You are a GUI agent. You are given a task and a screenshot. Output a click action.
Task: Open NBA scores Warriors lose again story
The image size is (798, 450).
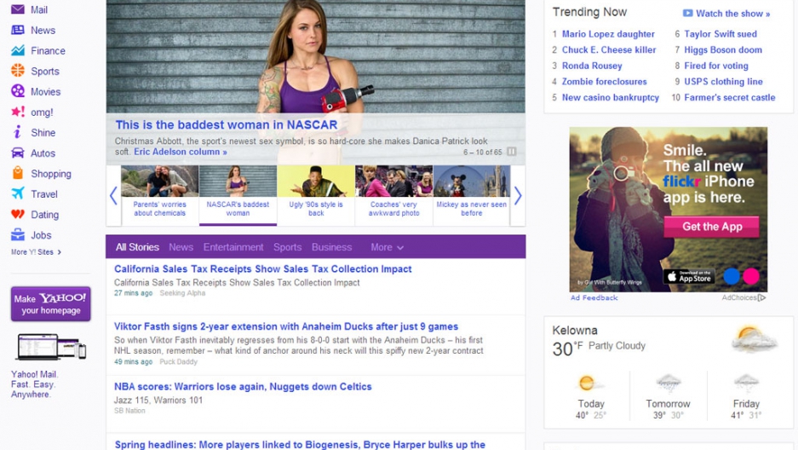[x=243, y=386]
